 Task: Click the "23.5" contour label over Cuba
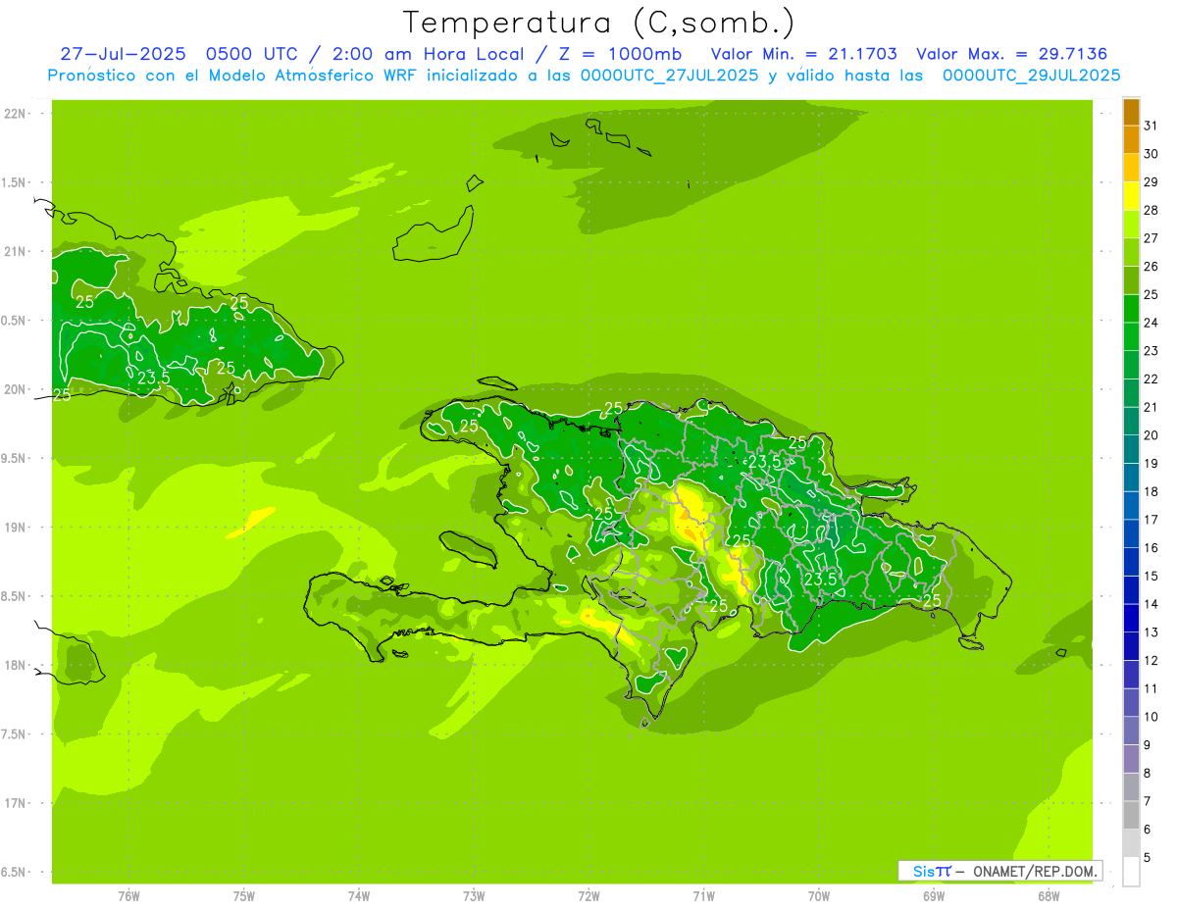click(x=153, y=378)
